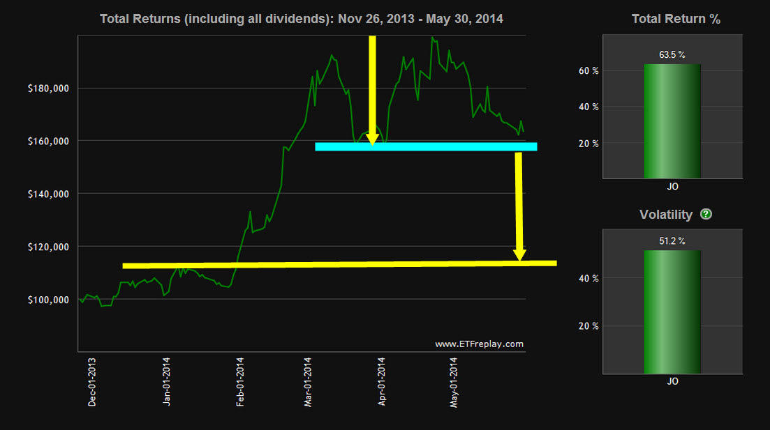The width and height of the screenshot is (770, 430).
Task: Click the 51.2 % value label
Action: (672, 241)
